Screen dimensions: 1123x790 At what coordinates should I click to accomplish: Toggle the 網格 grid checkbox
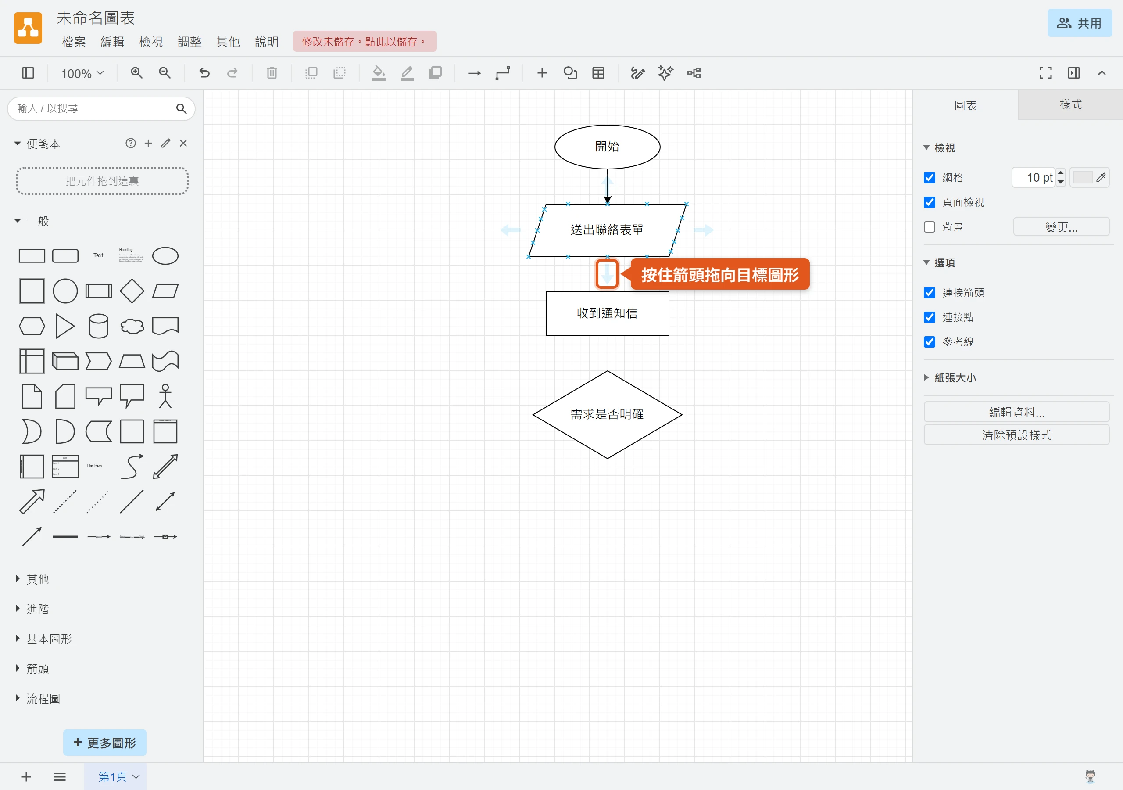pos(929,178)
